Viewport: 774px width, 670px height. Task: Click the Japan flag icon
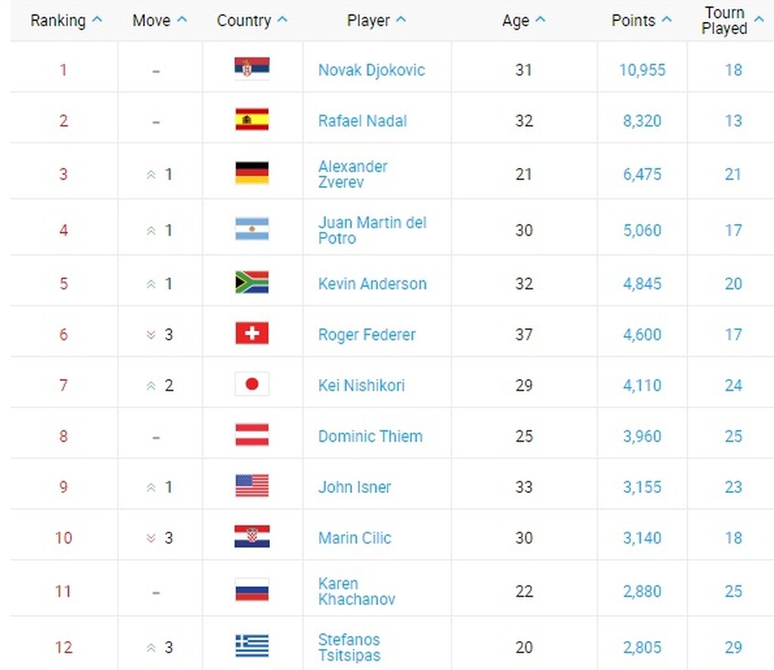tap(252, 384)
